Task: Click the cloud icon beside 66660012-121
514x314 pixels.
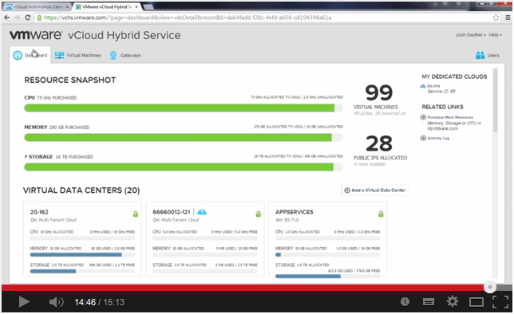Action: pos(202,212)
